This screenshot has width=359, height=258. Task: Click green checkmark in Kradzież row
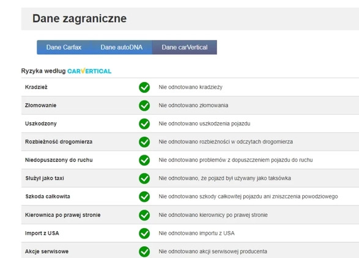[144, 87]
